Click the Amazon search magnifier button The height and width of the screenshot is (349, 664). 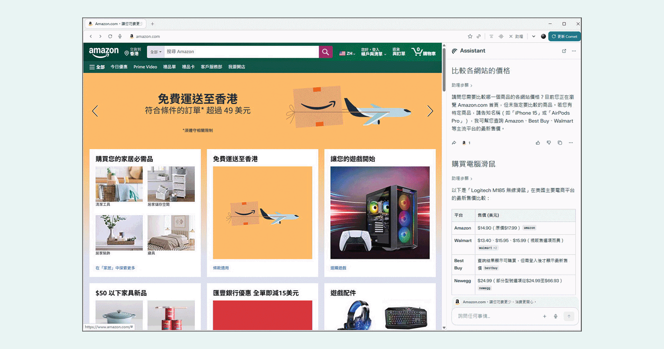pyautogui.click(x=325, y=52)
